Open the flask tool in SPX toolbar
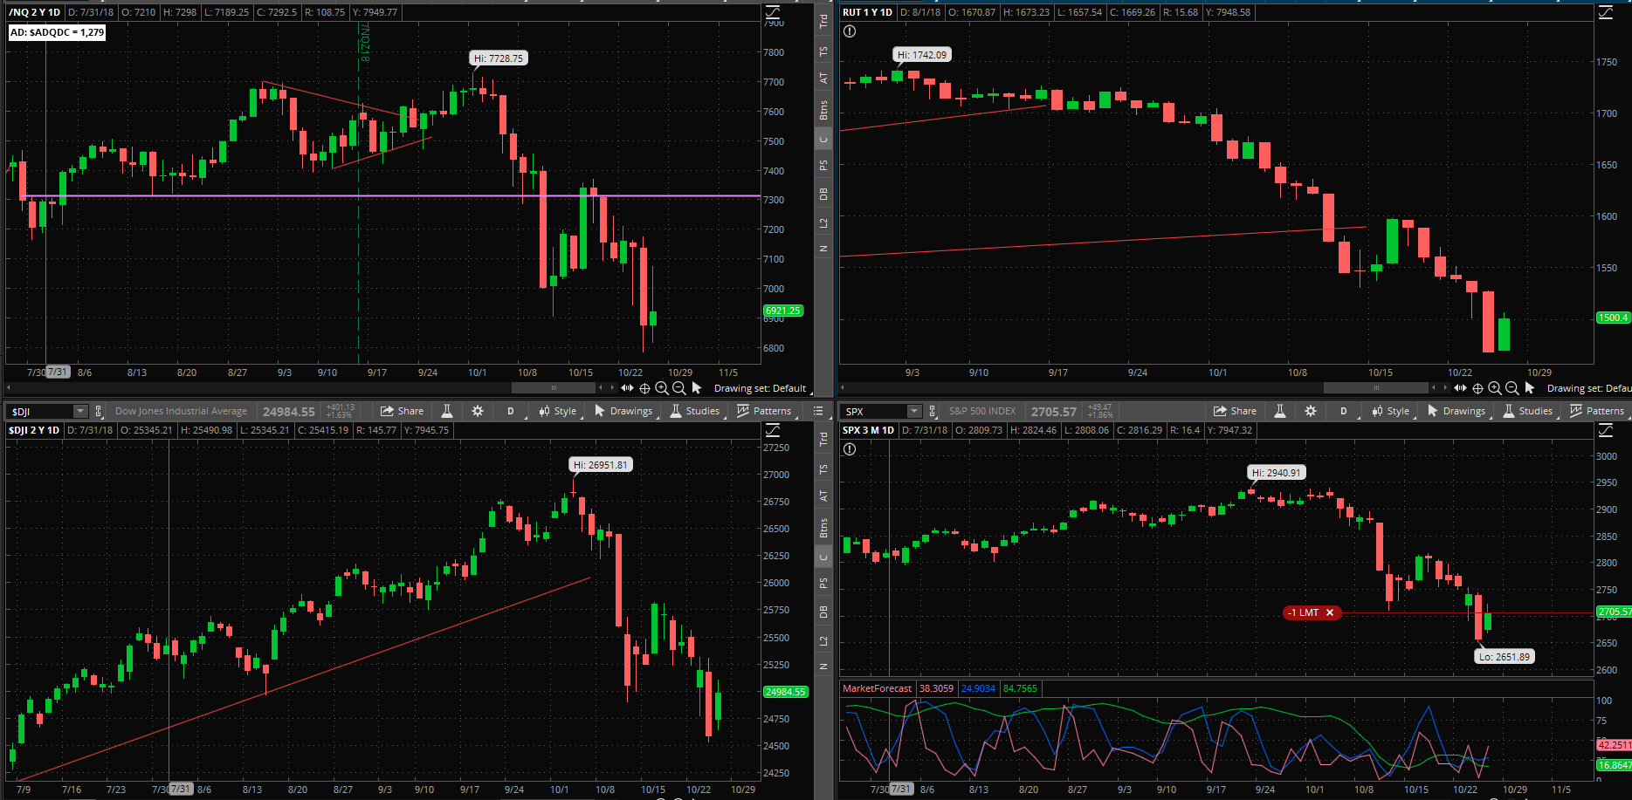This screenshot has height=800, width=1632. point(1280,411)
